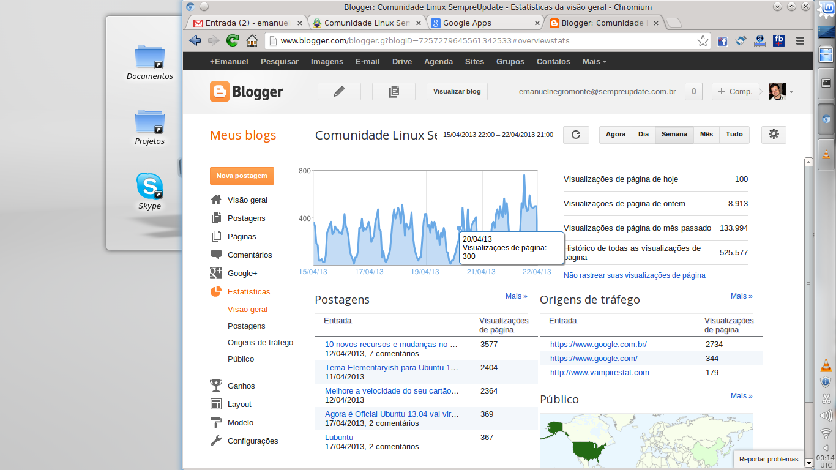Go back using the browser back arrow
The width and height of the screenshot is (836, 470).
195,41
